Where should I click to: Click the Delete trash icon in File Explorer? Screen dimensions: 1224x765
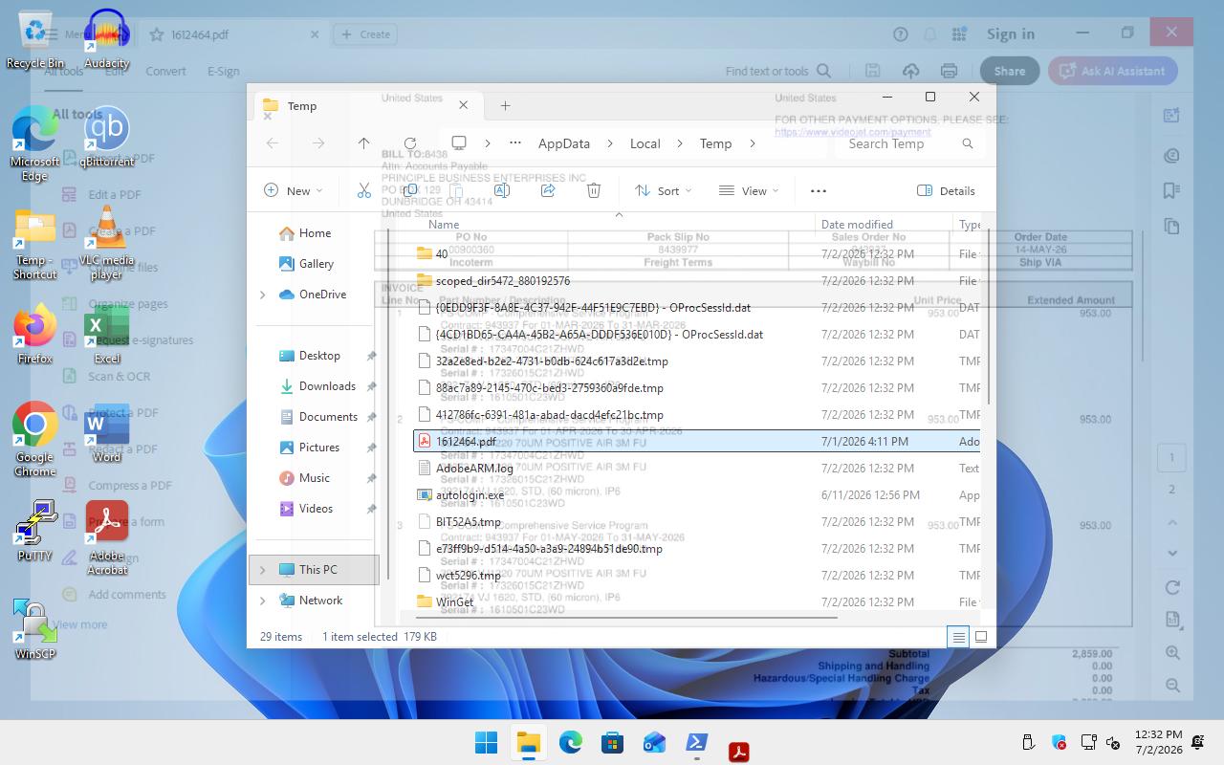click(594, 190)
